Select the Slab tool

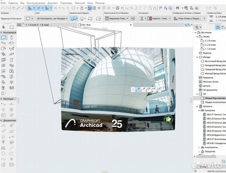coord(12,43)
